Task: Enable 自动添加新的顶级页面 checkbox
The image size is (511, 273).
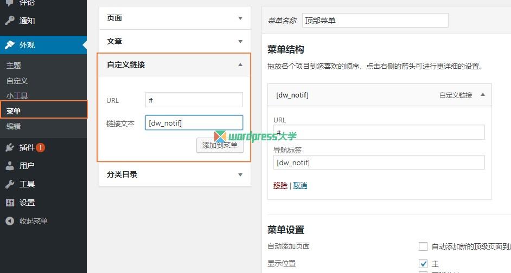Action: click(423, 246)
